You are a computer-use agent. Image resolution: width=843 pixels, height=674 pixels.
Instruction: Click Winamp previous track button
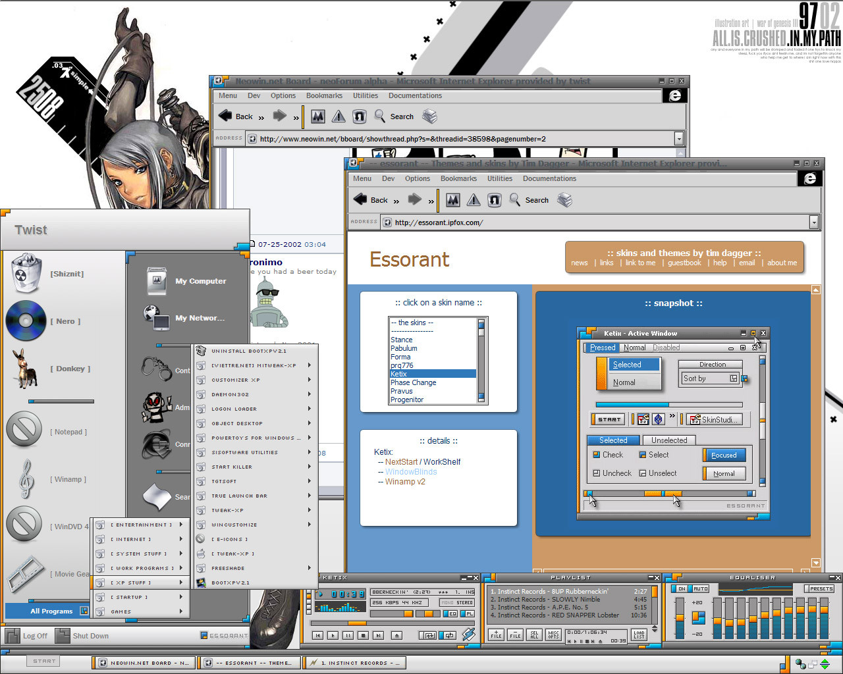point(317,635)
